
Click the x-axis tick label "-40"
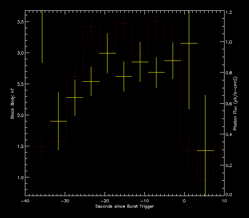[x=25, y=200]
